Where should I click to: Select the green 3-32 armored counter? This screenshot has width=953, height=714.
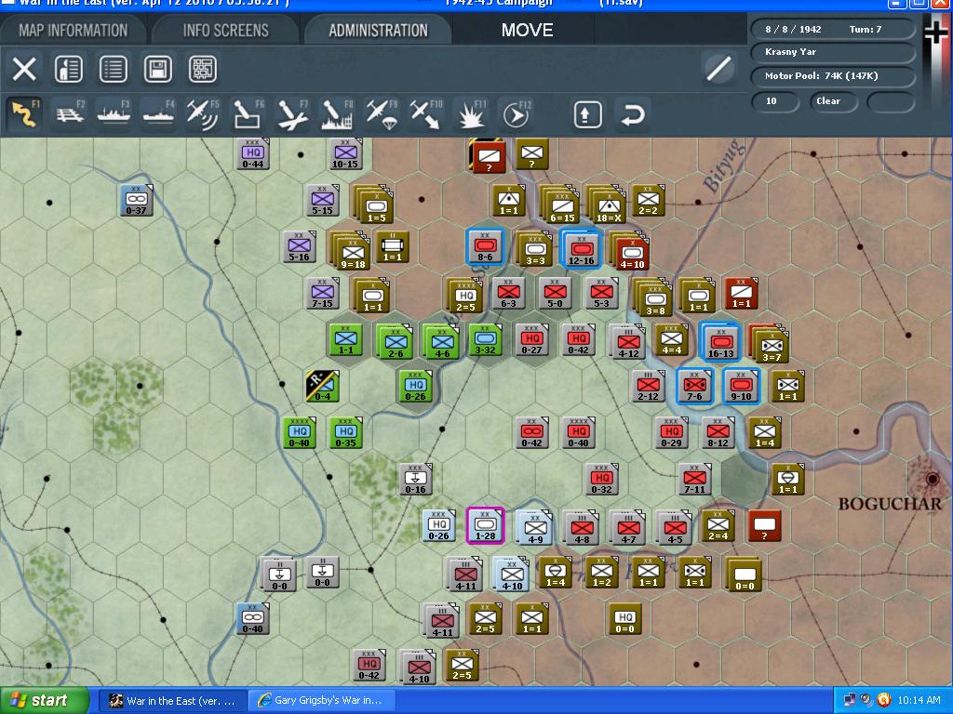tap(485, 340)
